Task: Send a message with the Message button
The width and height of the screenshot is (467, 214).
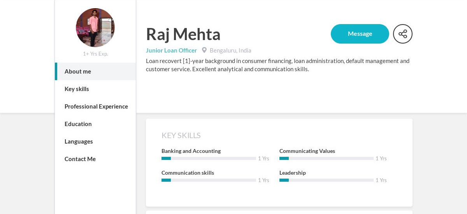Action: pyautogui.click(x=360, y=34)
